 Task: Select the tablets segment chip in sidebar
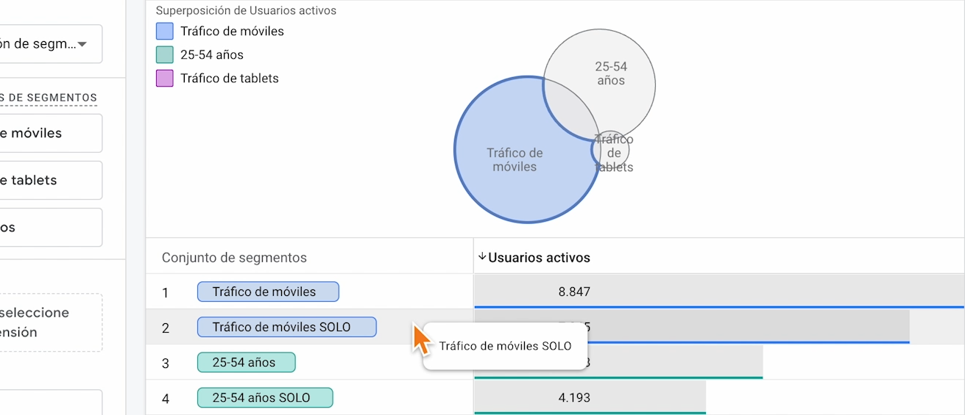pyautogui.click(x=51, y=180)
